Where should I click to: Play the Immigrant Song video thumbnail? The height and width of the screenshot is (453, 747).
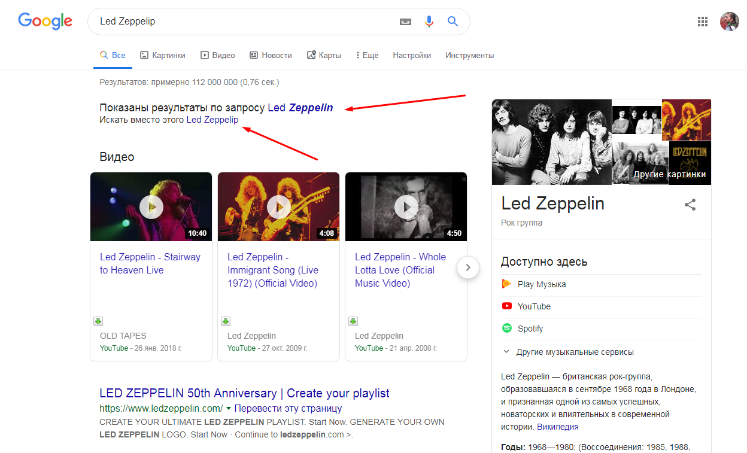click(x=279, y=207)
